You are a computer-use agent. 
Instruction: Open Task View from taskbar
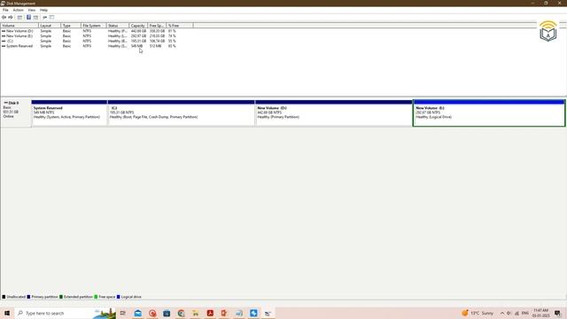coord(123,313)
